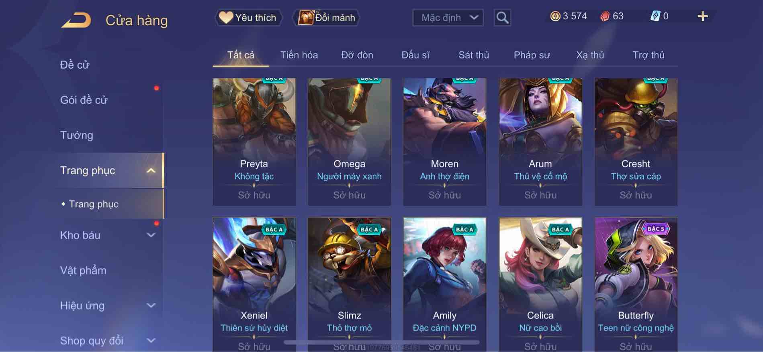Tap the plus icon to add currency

coord(702,16)
